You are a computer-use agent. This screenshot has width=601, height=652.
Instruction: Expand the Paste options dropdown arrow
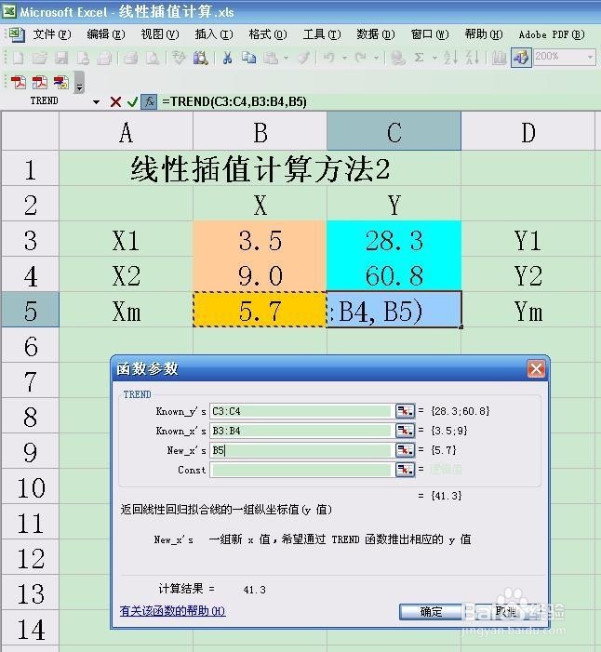click(x=286, y=58)
